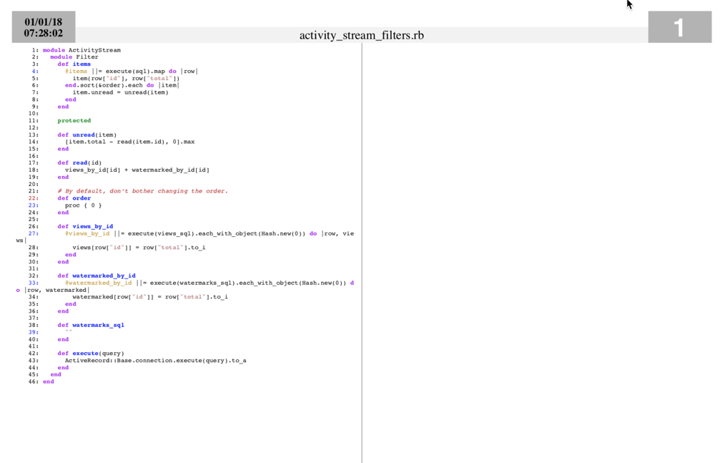
Task: Click the @items instance variable
Action: coord(77,72)
